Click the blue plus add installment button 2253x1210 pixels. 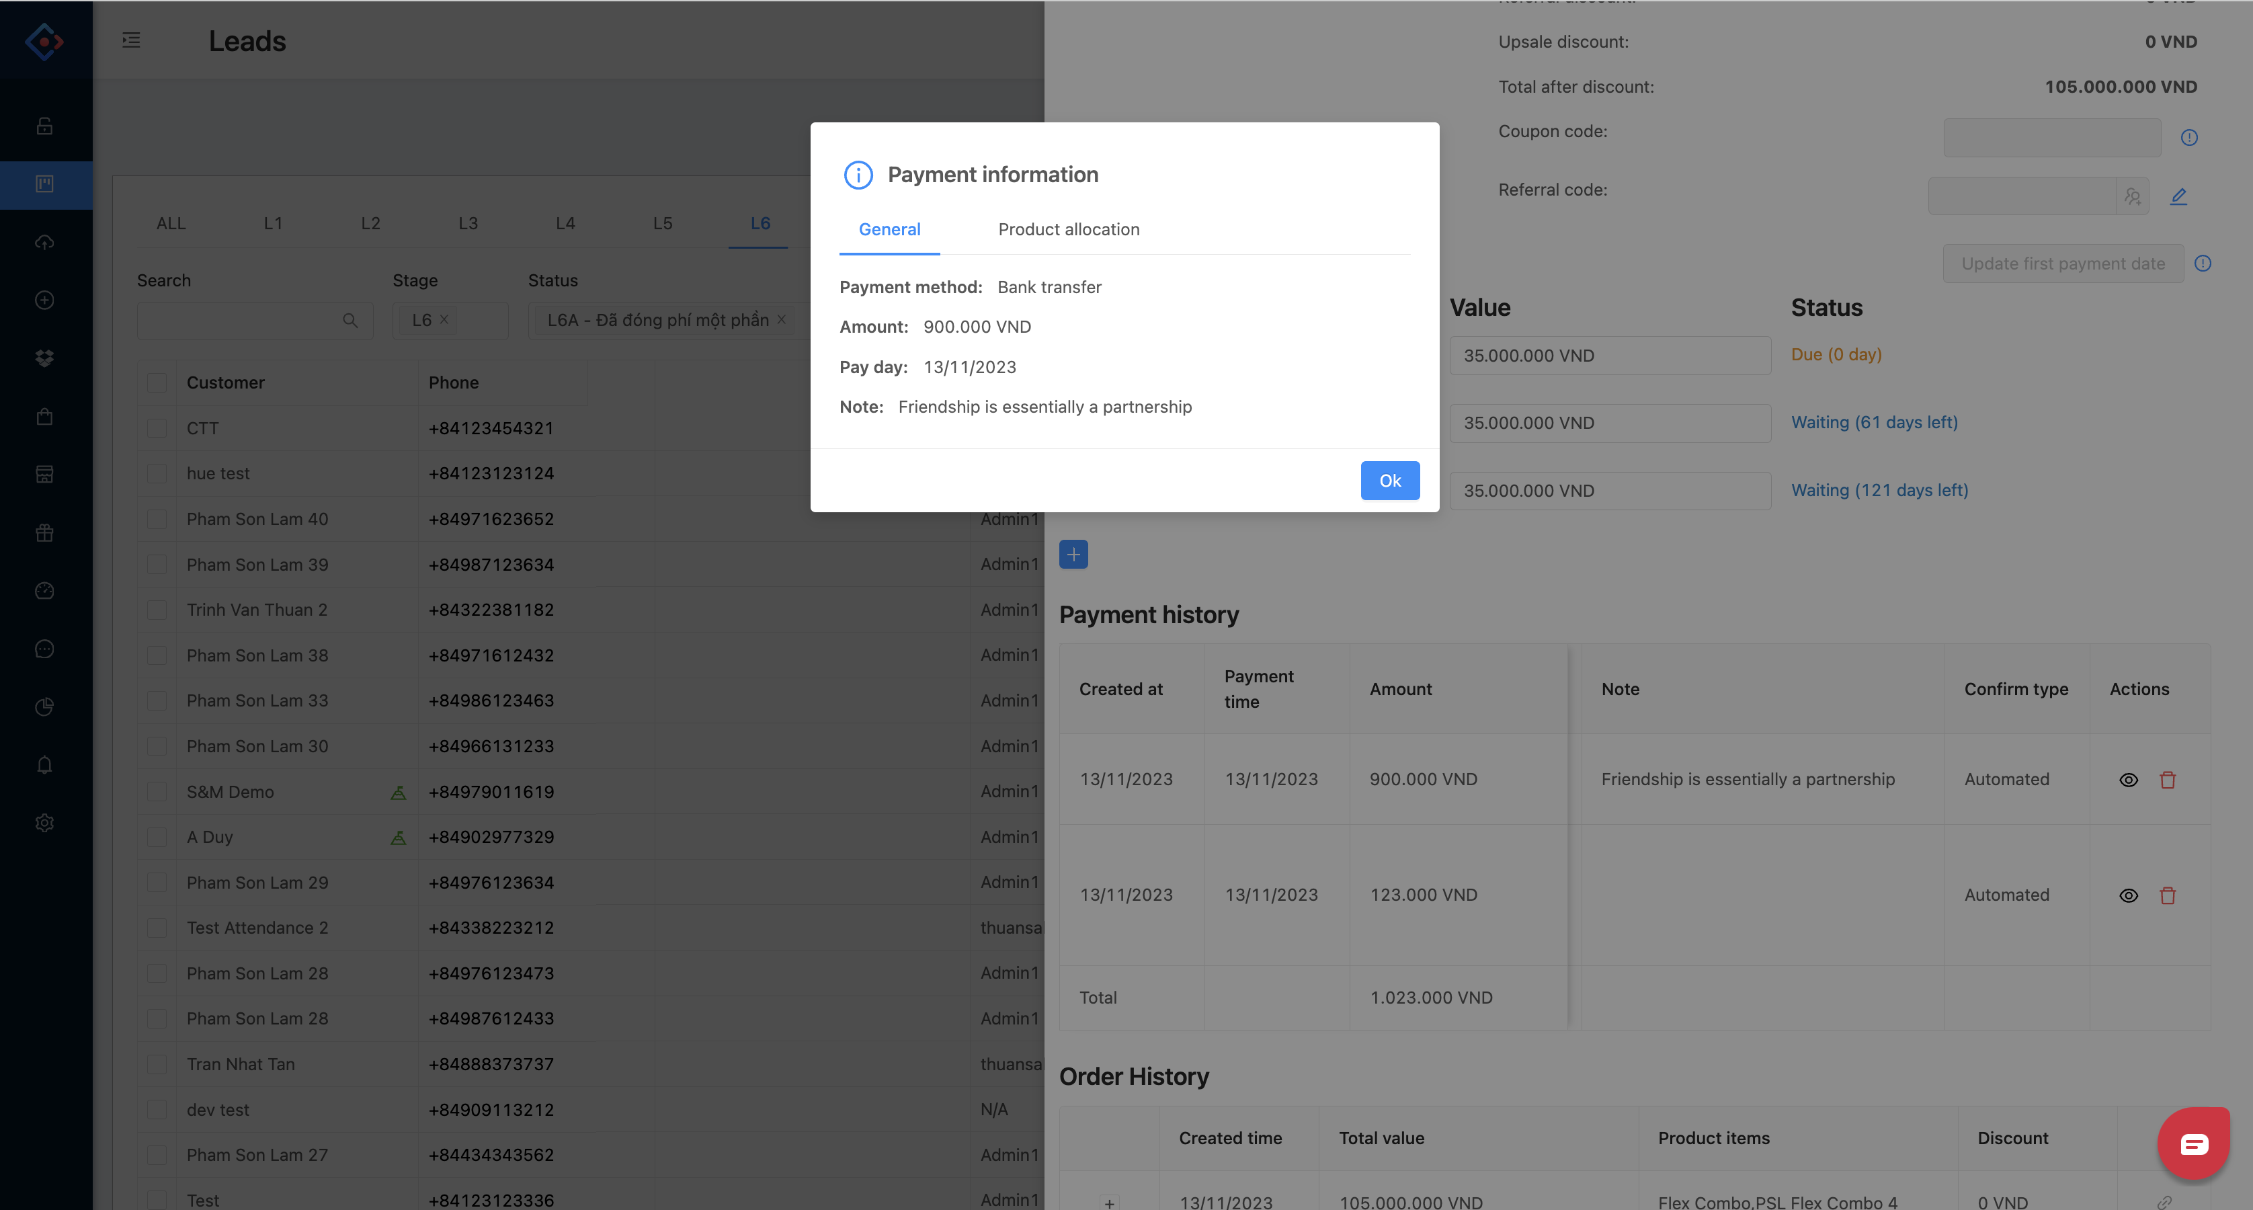1073,554
